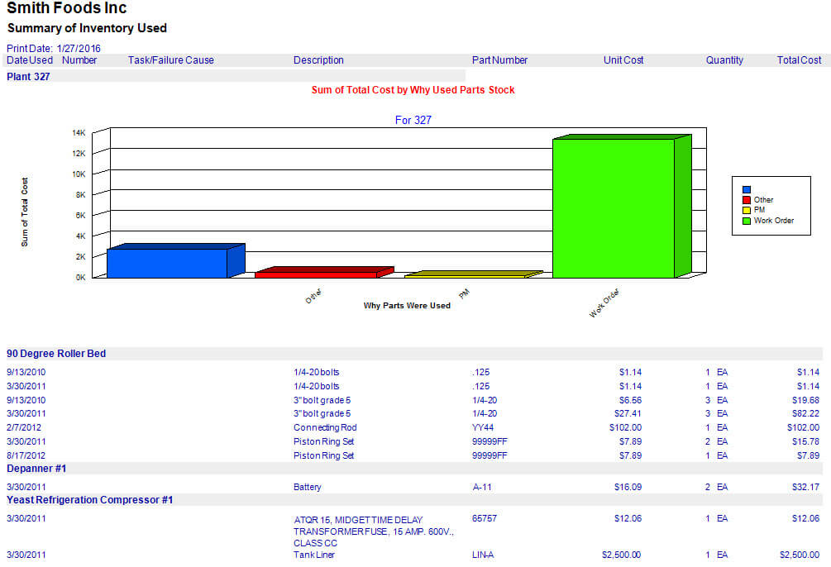Click the $6.56 unit cost
The image size is (831, 567).
click(631, 400)
